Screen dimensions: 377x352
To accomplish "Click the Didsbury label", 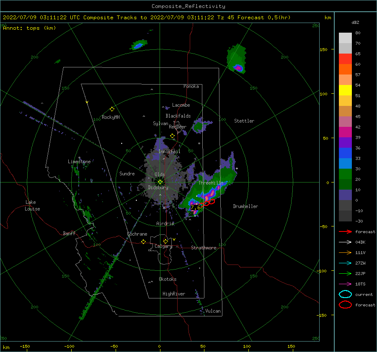I will click(x=158, y=188).
